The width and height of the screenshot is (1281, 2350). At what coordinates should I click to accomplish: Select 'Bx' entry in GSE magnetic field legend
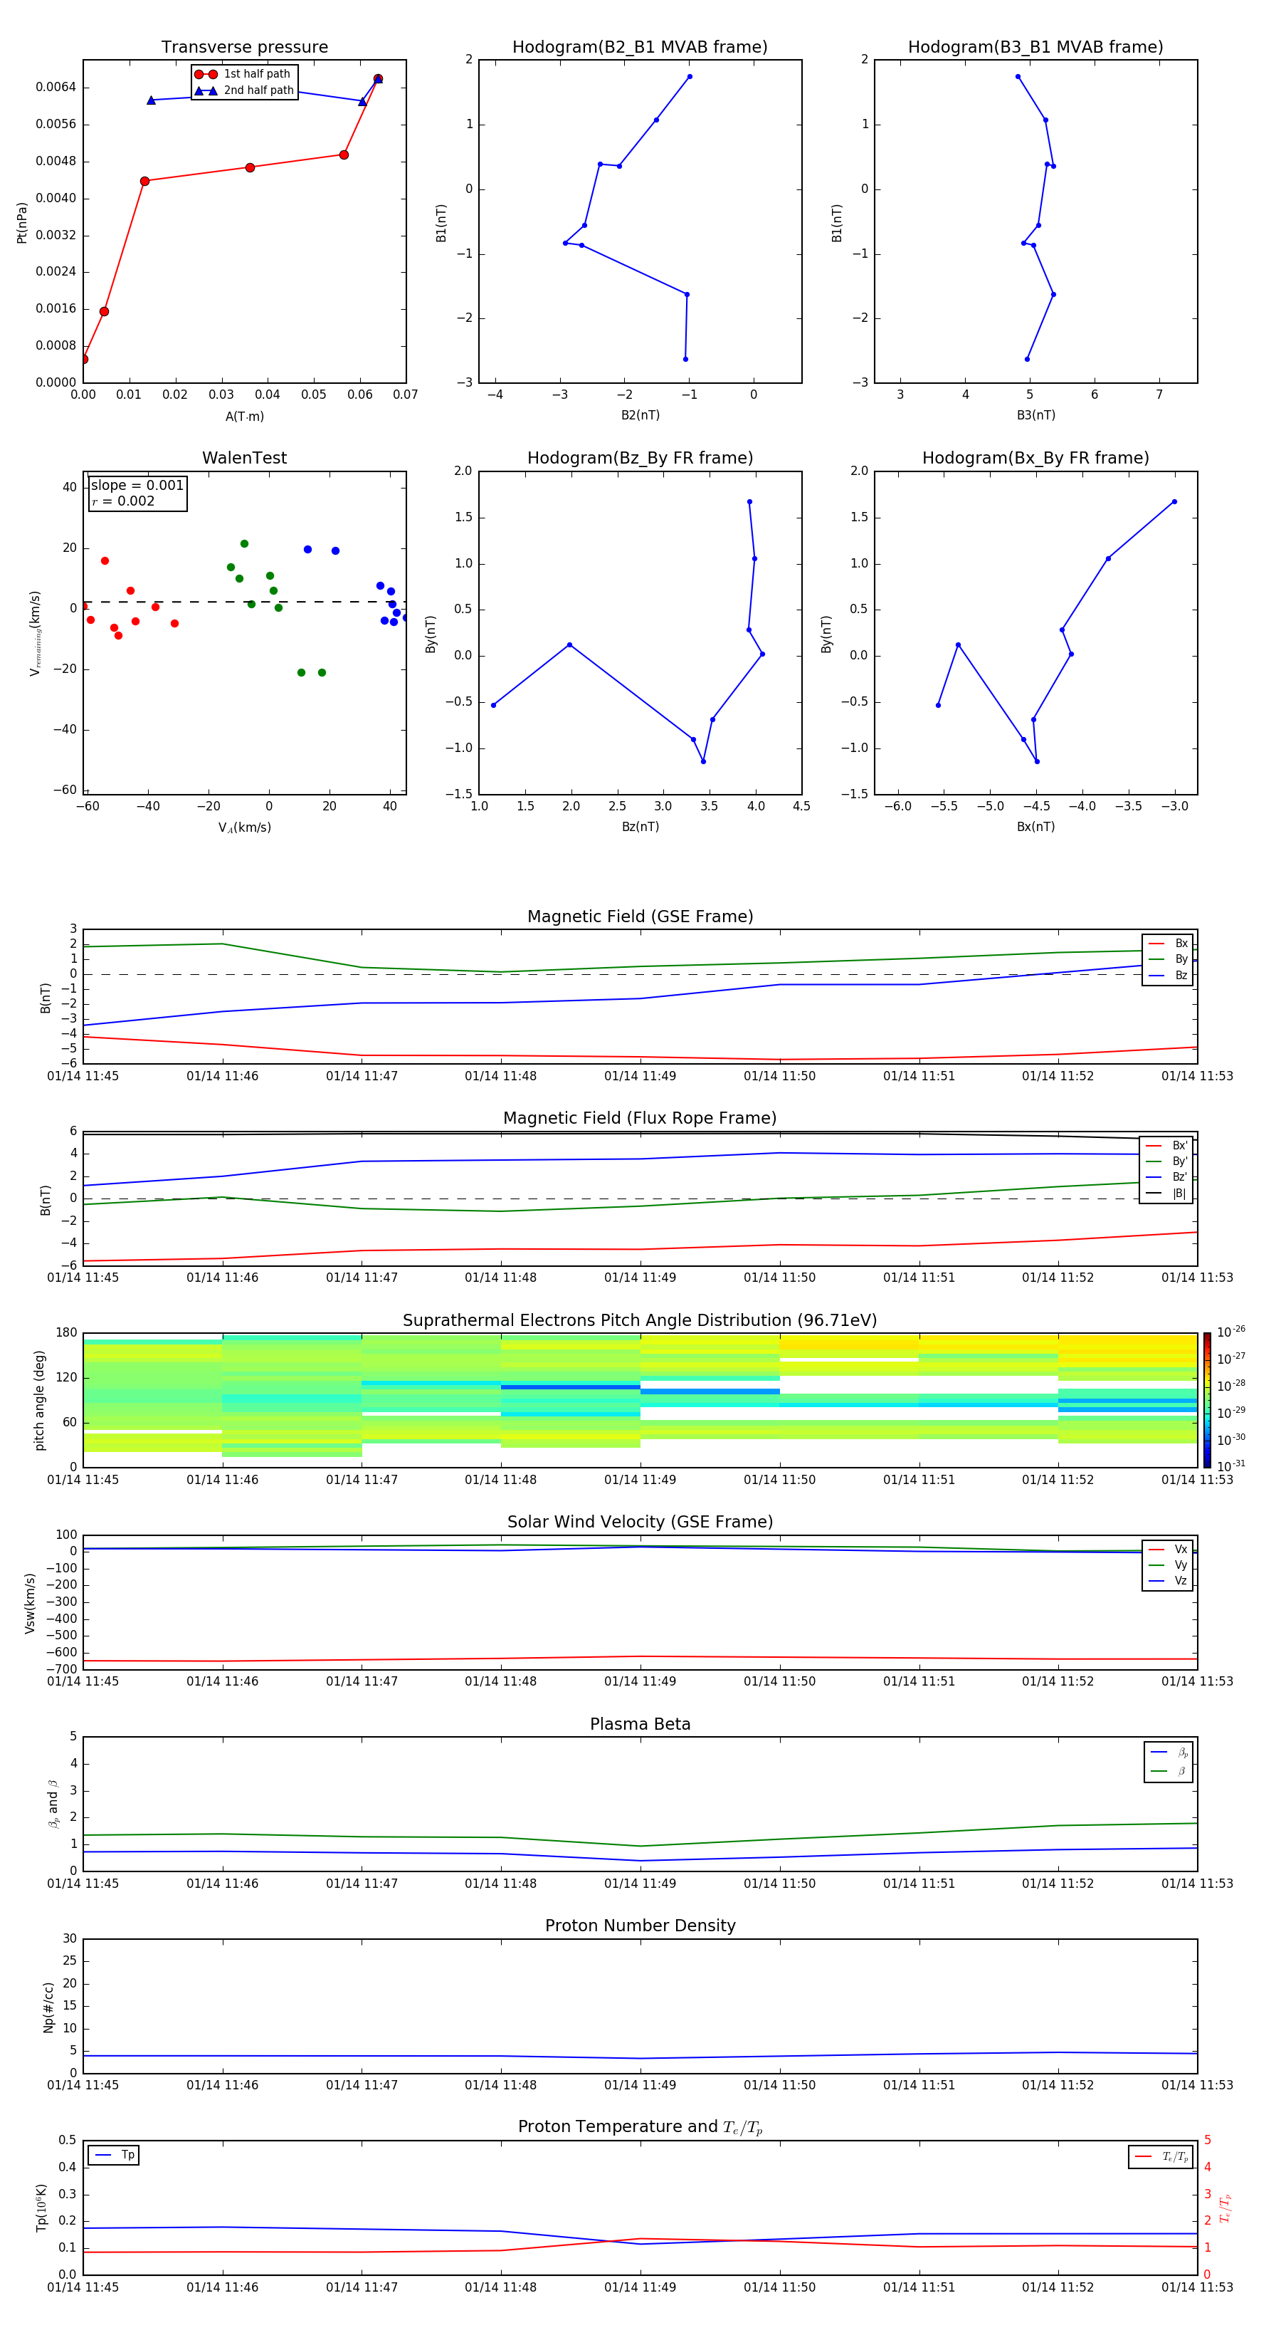coord(1168,944)
